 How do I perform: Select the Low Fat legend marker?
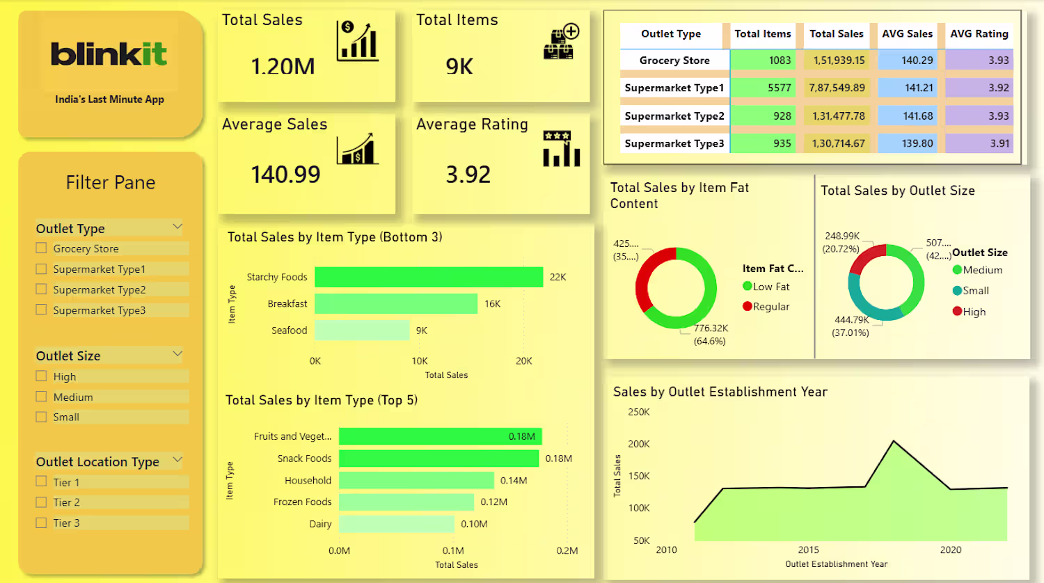point(748,286)
